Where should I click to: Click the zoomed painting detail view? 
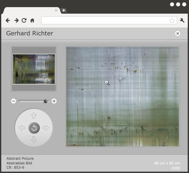click(x=123, y=96)
